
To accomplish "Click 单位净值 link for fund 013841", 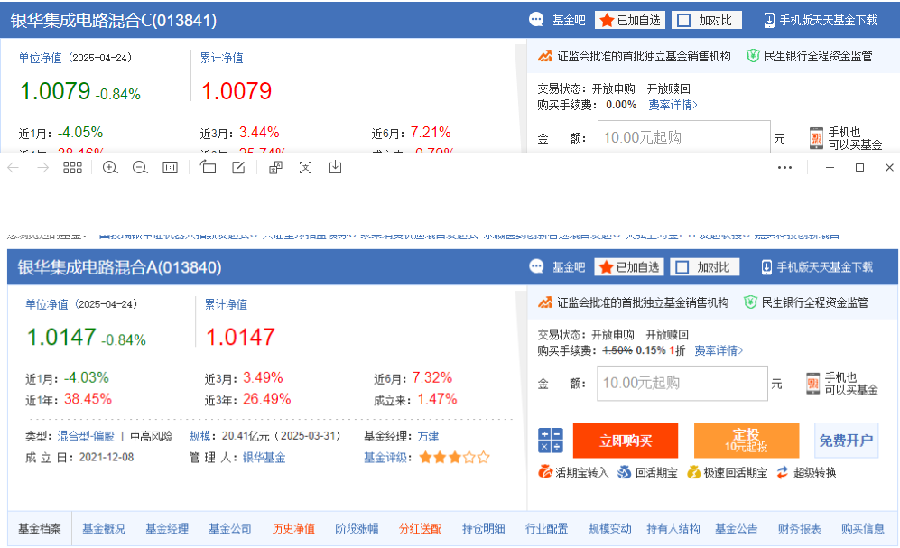I will tap(40, 58).
